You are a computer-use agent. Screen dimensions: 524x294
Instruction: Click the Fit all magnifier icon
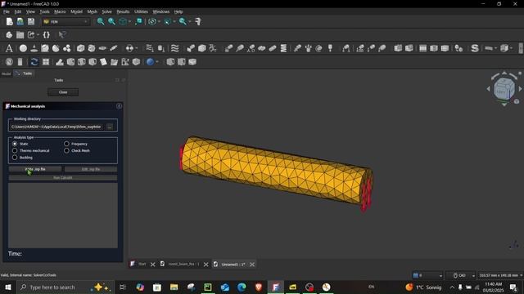100,22
